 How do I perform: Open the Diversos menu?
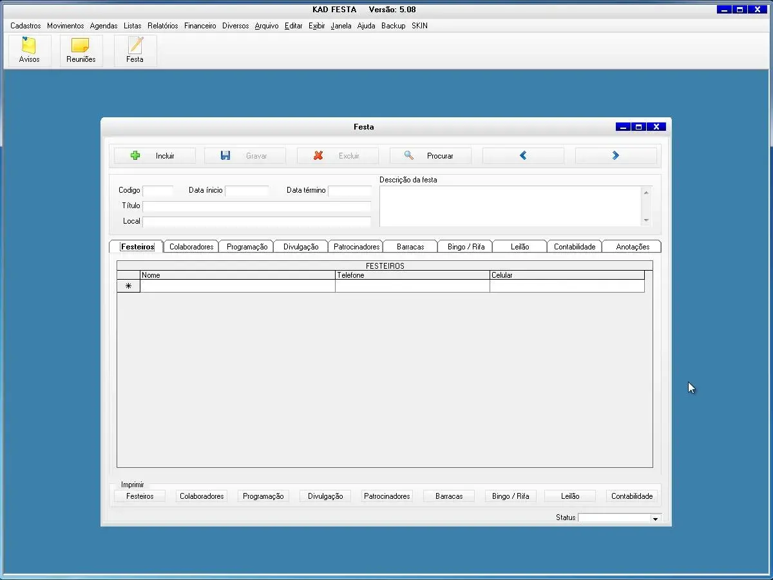236,26
